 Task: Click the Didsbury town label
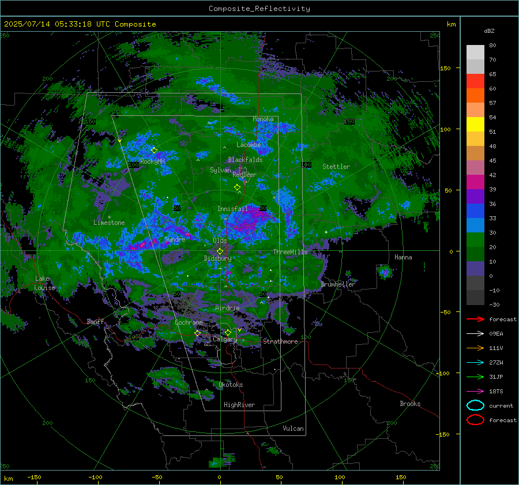click(x=217, y=258)
